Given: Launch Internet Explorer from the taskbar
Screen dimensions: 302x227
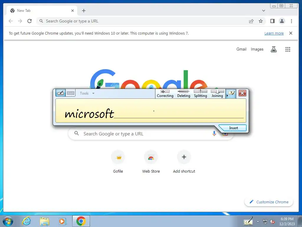Looking at the screenshot, I should click(x=26, y=221).
